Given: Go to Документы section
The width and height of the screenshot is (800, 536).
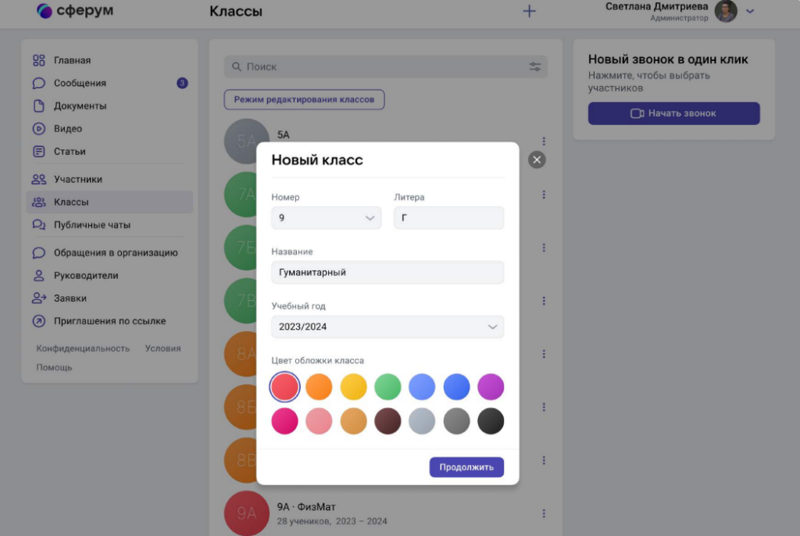Looking at the screenshot, I should (80, 105).
